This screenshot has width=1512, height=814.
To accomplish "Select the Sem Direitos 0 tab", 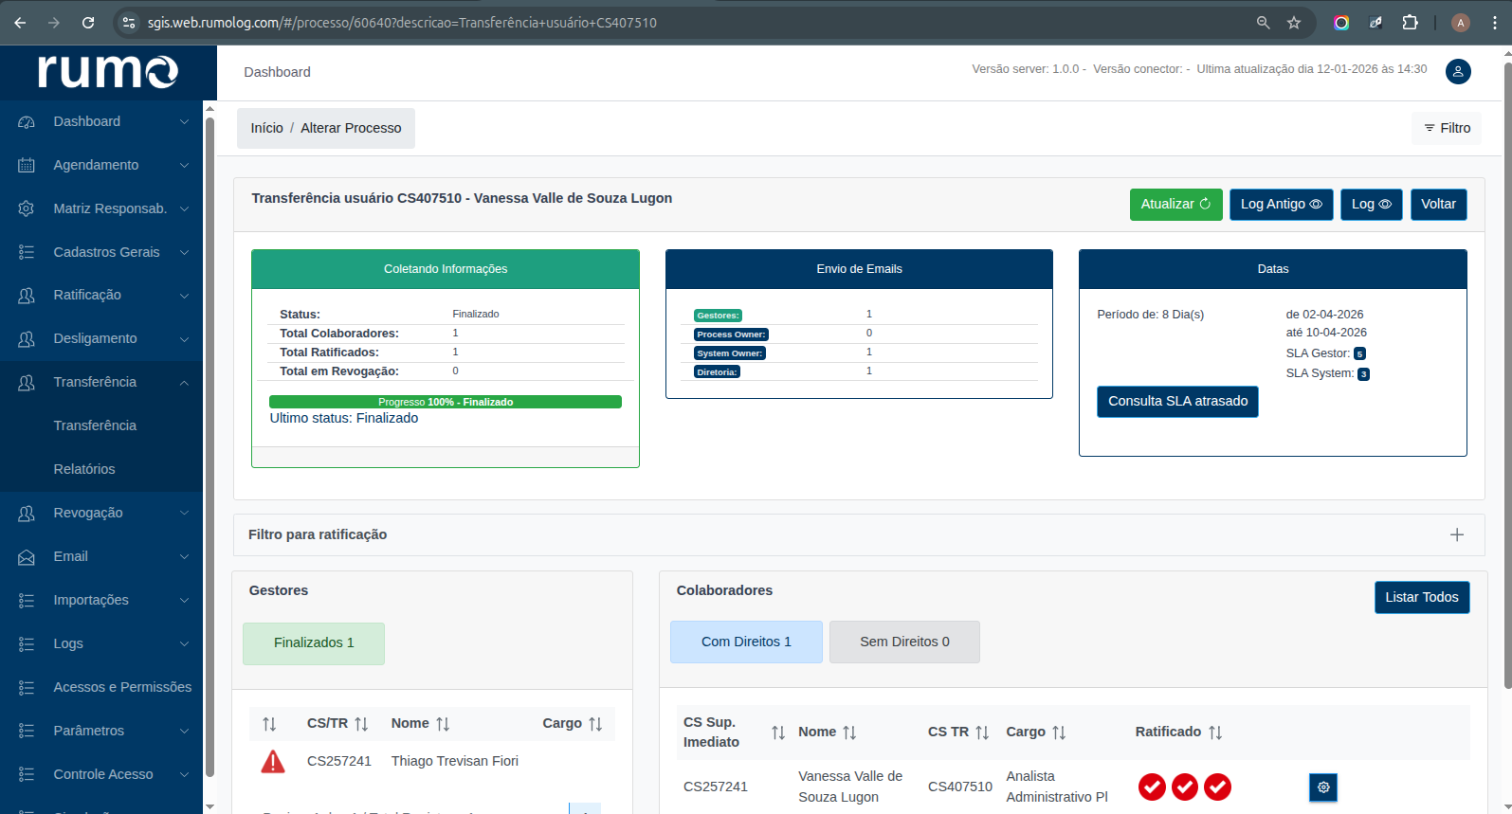I will (904, 642).
